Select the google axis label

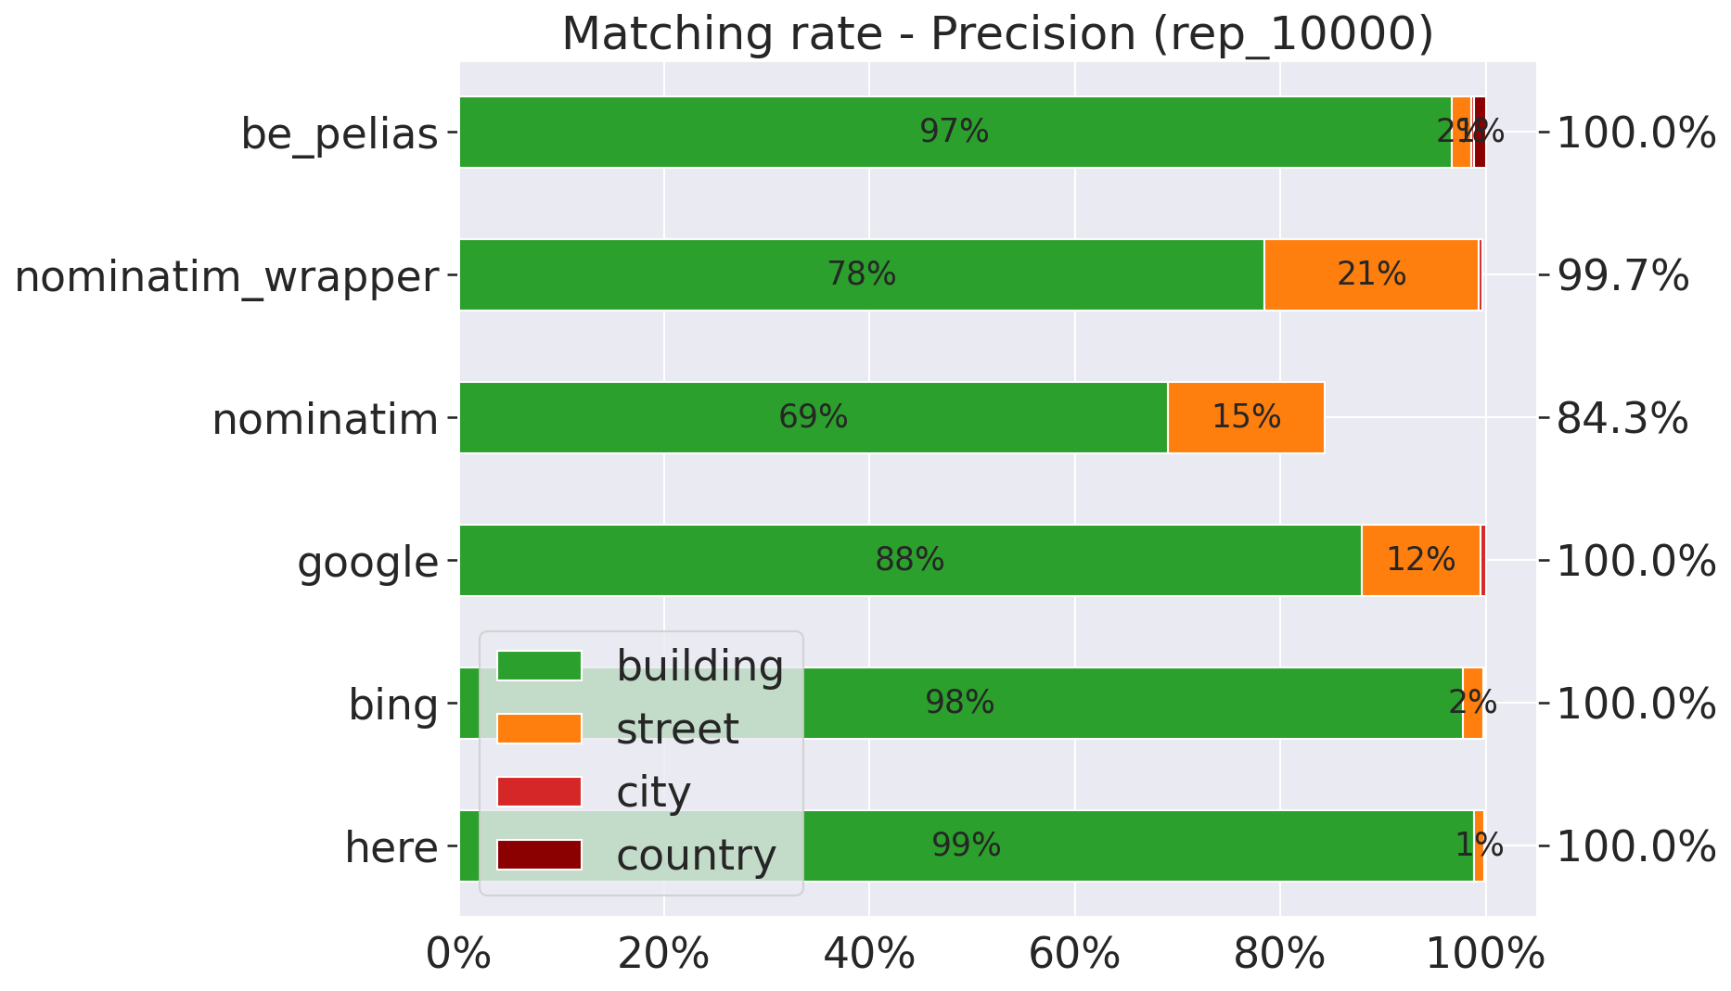click(x=367, y=562)
